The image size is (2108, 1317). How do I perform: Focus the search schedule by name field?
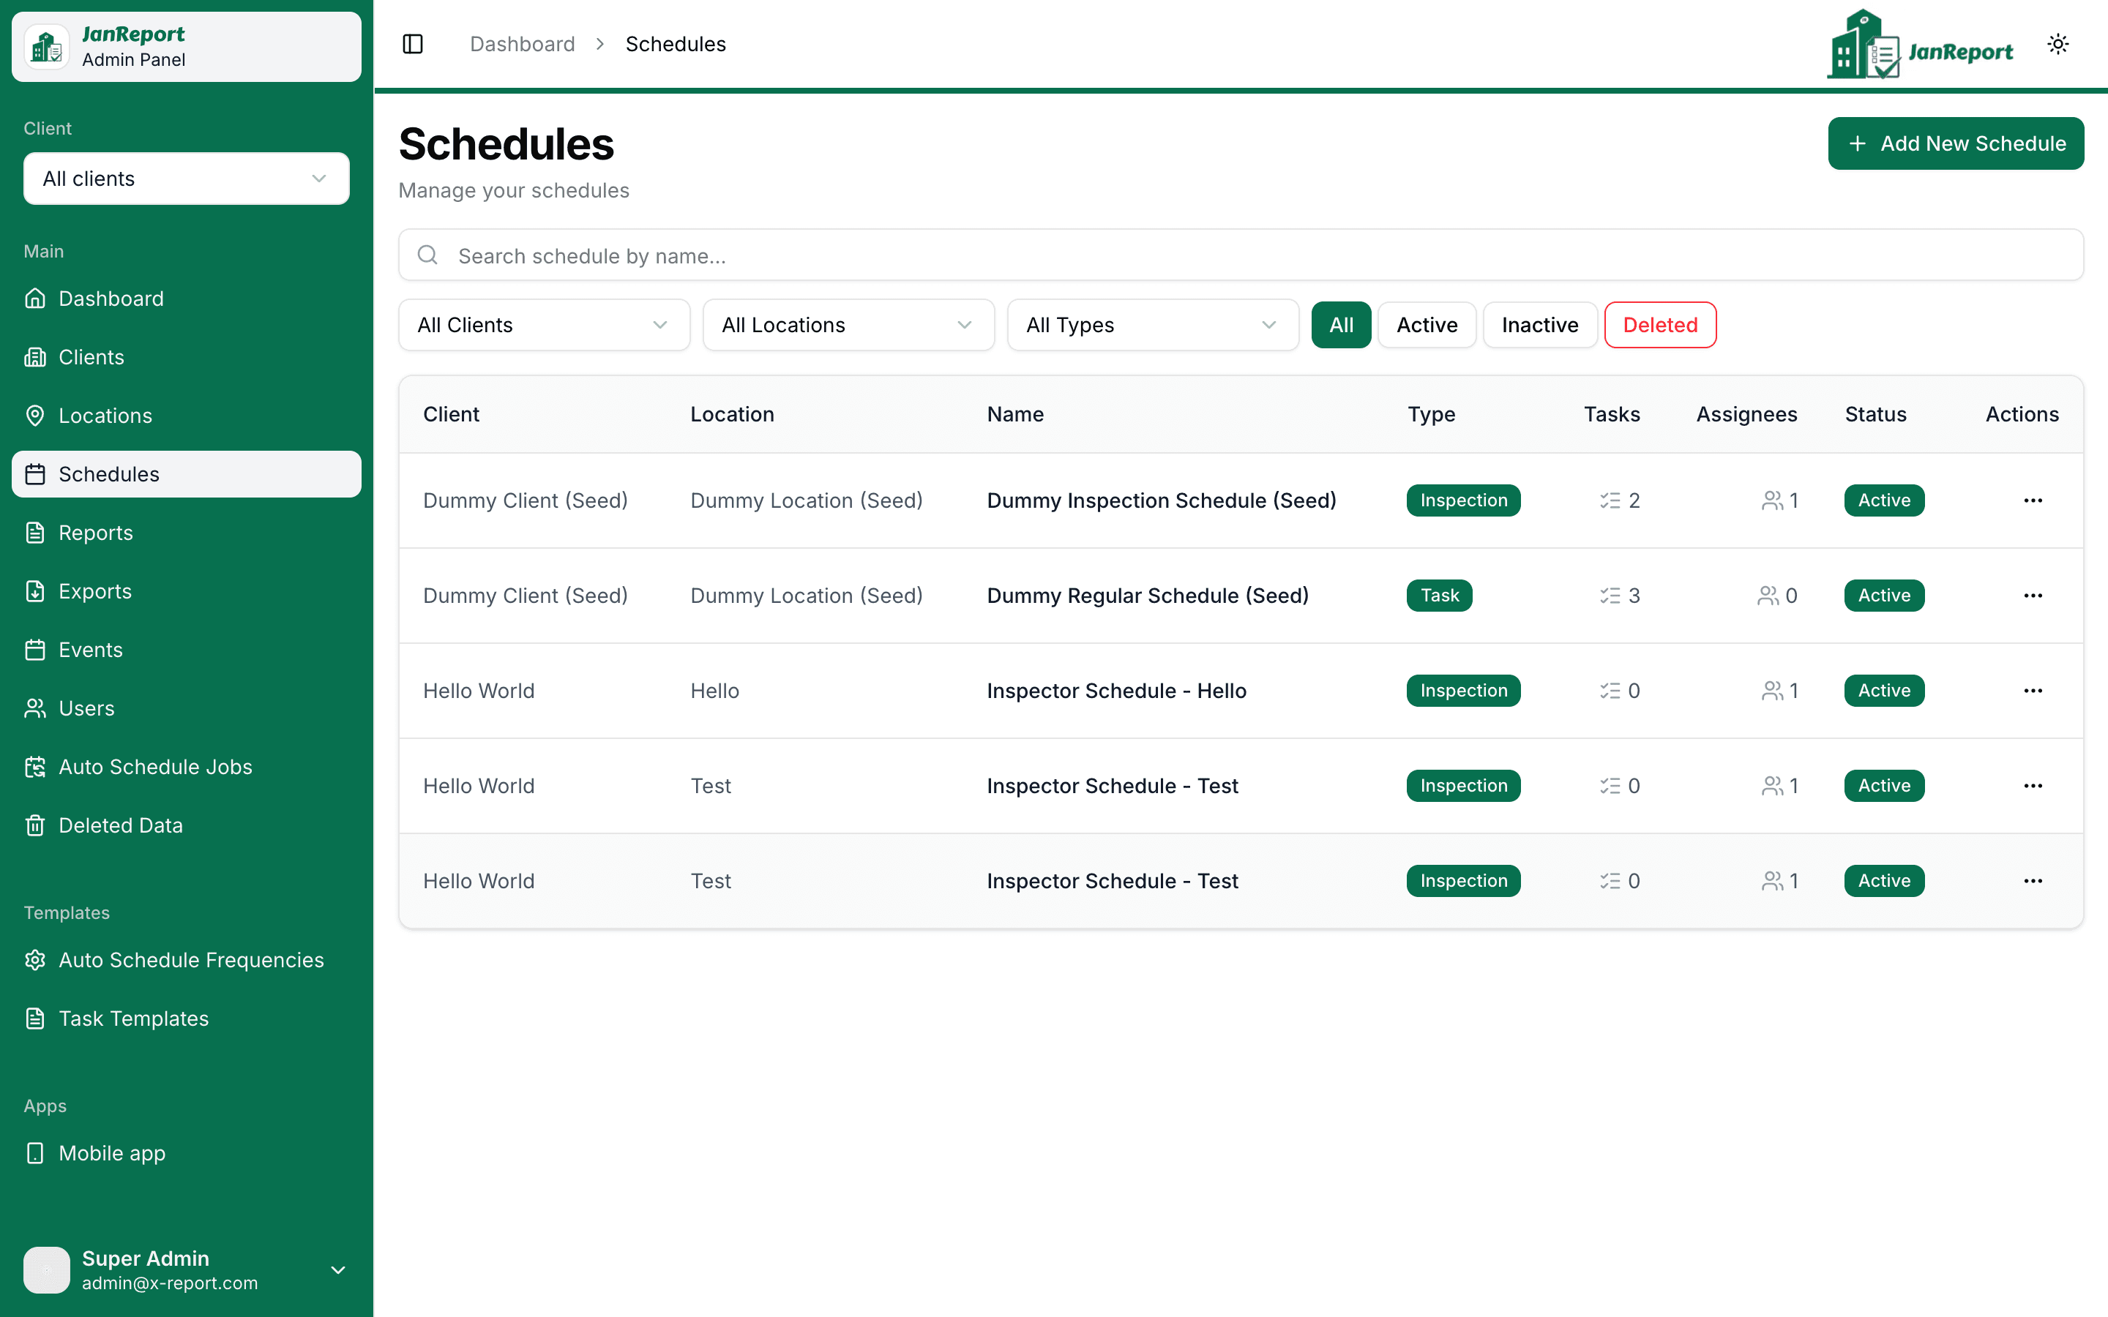(1241, 255)
